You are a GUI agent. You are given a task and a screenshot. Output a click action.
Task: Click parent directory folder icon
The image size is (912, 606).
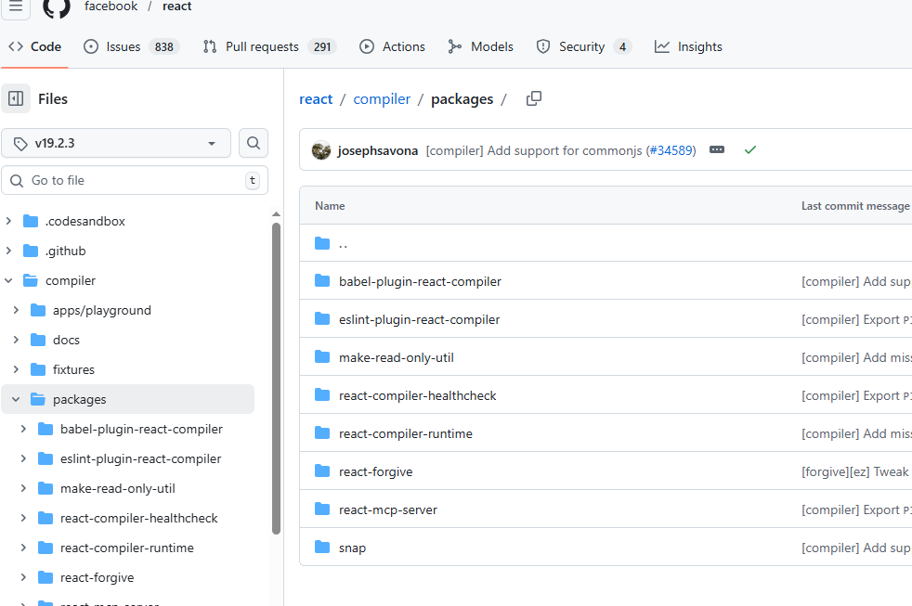point(322,243)
